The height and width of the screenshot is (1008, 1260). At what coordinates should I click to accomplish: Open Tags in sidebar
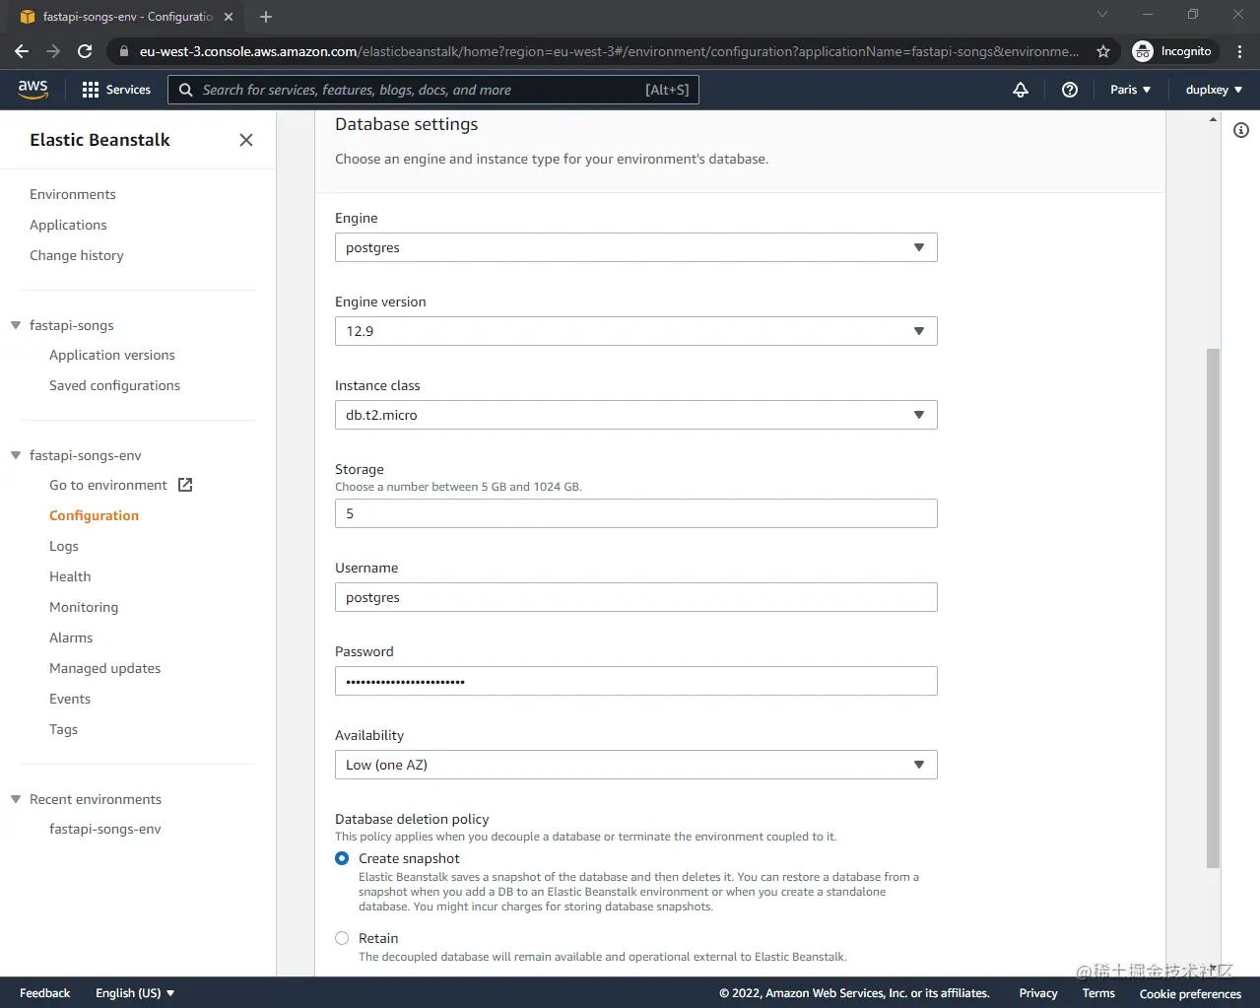click(63, 729)
